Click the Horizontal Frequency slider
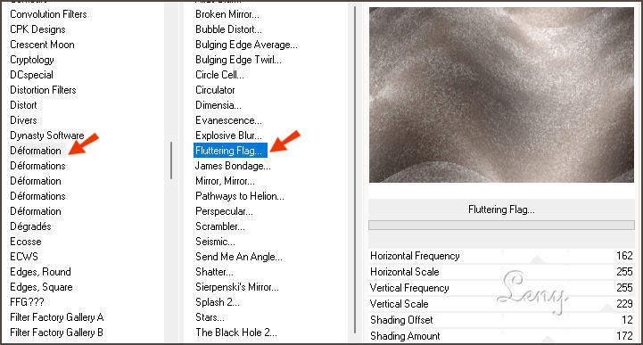643x345 pixels. click(x=501, y=256)
